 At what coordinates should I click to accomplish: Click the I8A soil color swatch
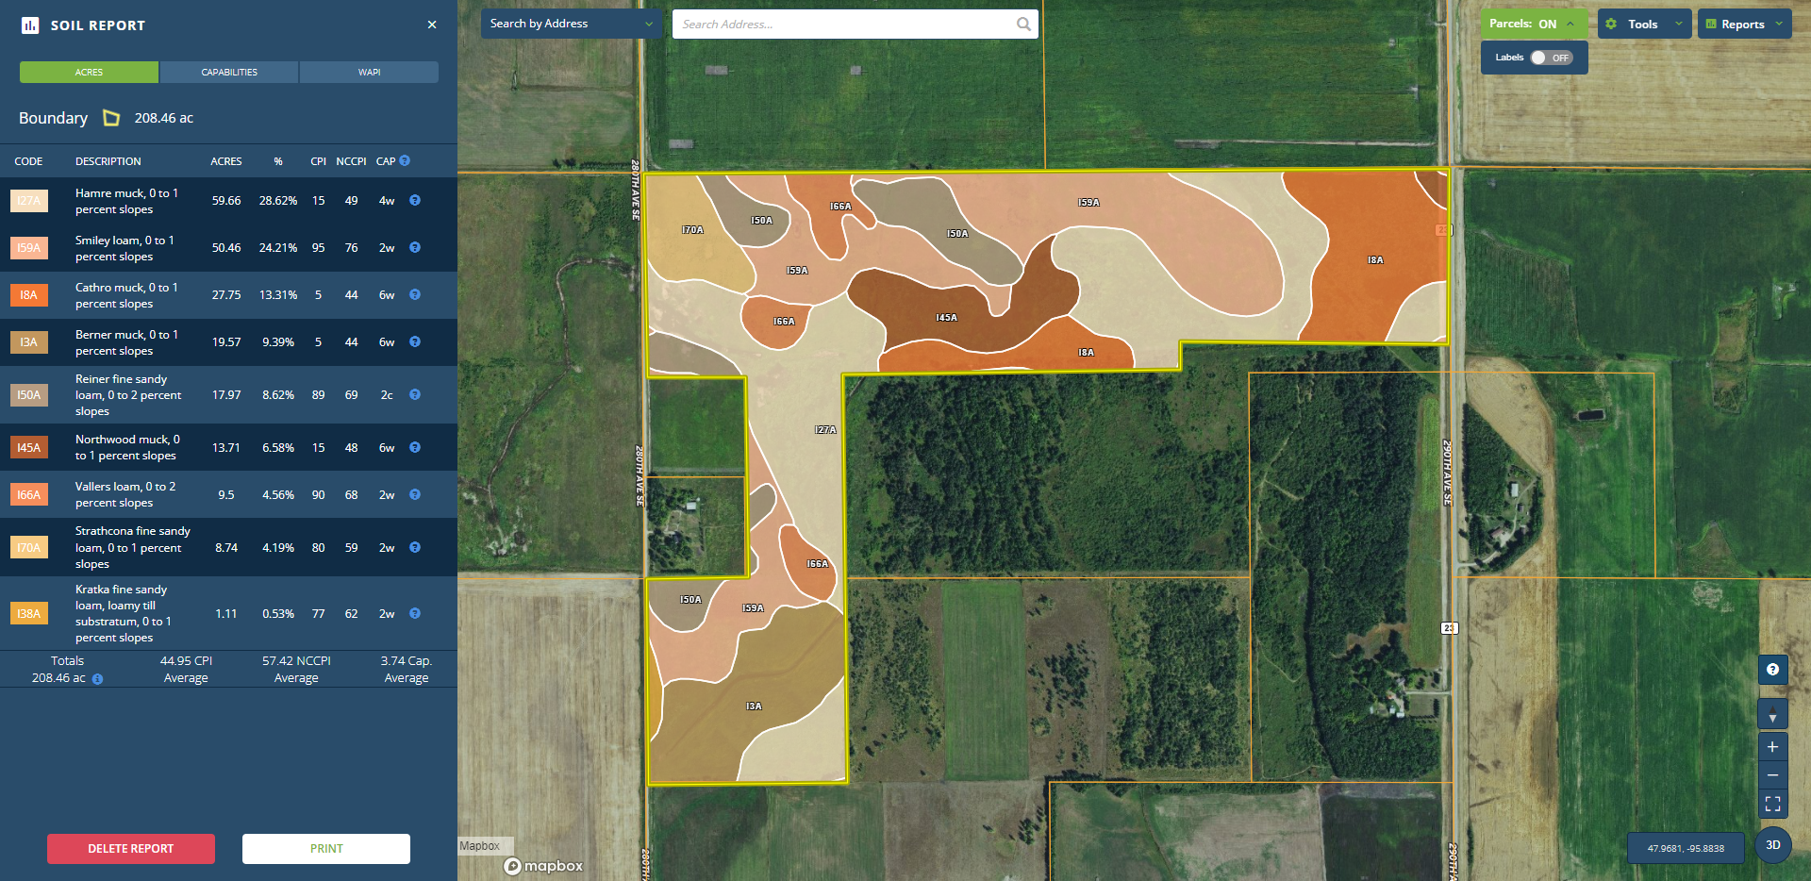(29, 295)
